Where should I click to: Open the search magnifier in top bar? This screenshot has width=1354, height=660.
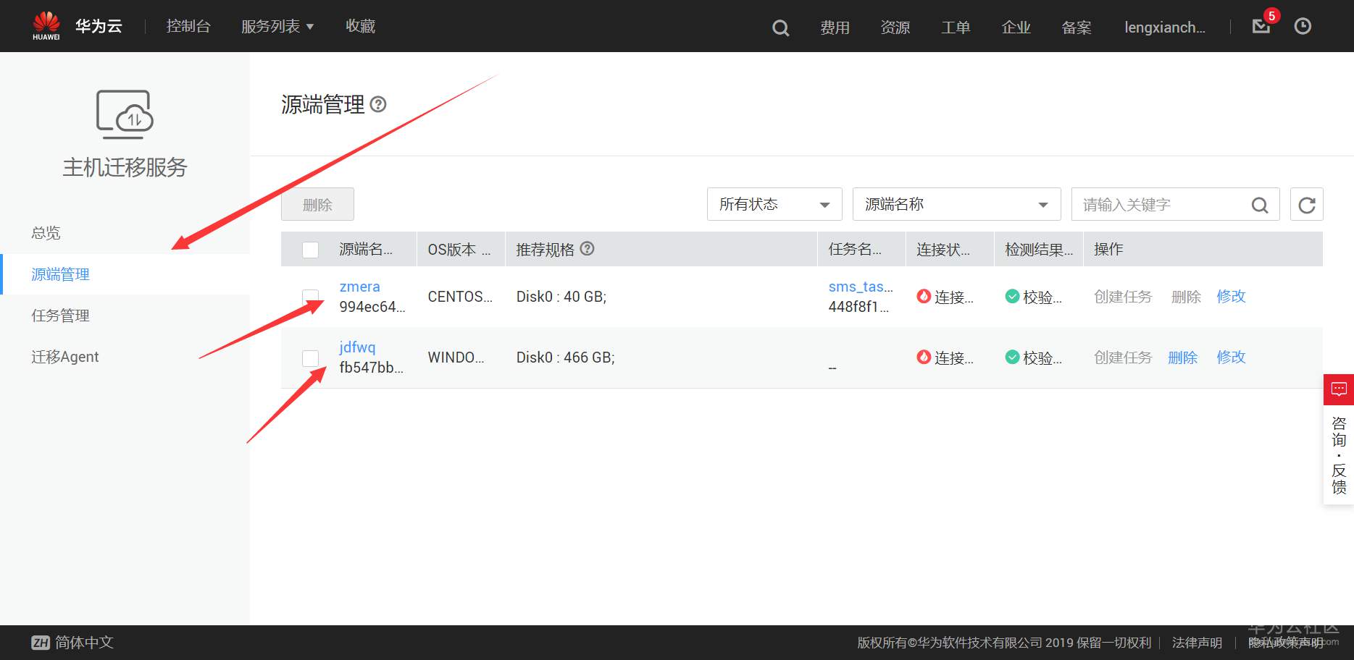pos(780,28)
